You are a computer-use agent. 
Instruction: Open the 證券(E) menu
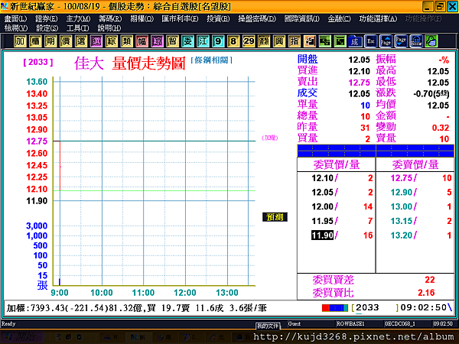click(x=46, y=18)
